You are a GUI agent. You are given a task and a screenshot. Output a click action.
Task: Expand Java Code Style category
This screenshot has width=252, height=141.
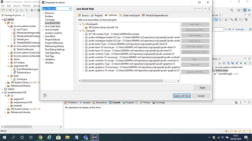[43, 26]
